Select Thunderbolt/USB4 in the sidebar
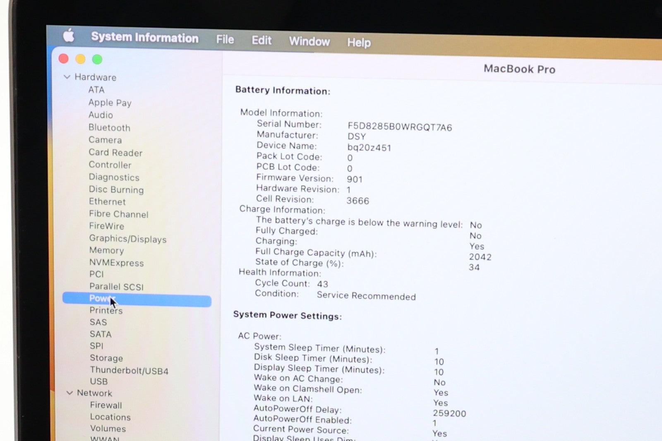 pos(129,370)
